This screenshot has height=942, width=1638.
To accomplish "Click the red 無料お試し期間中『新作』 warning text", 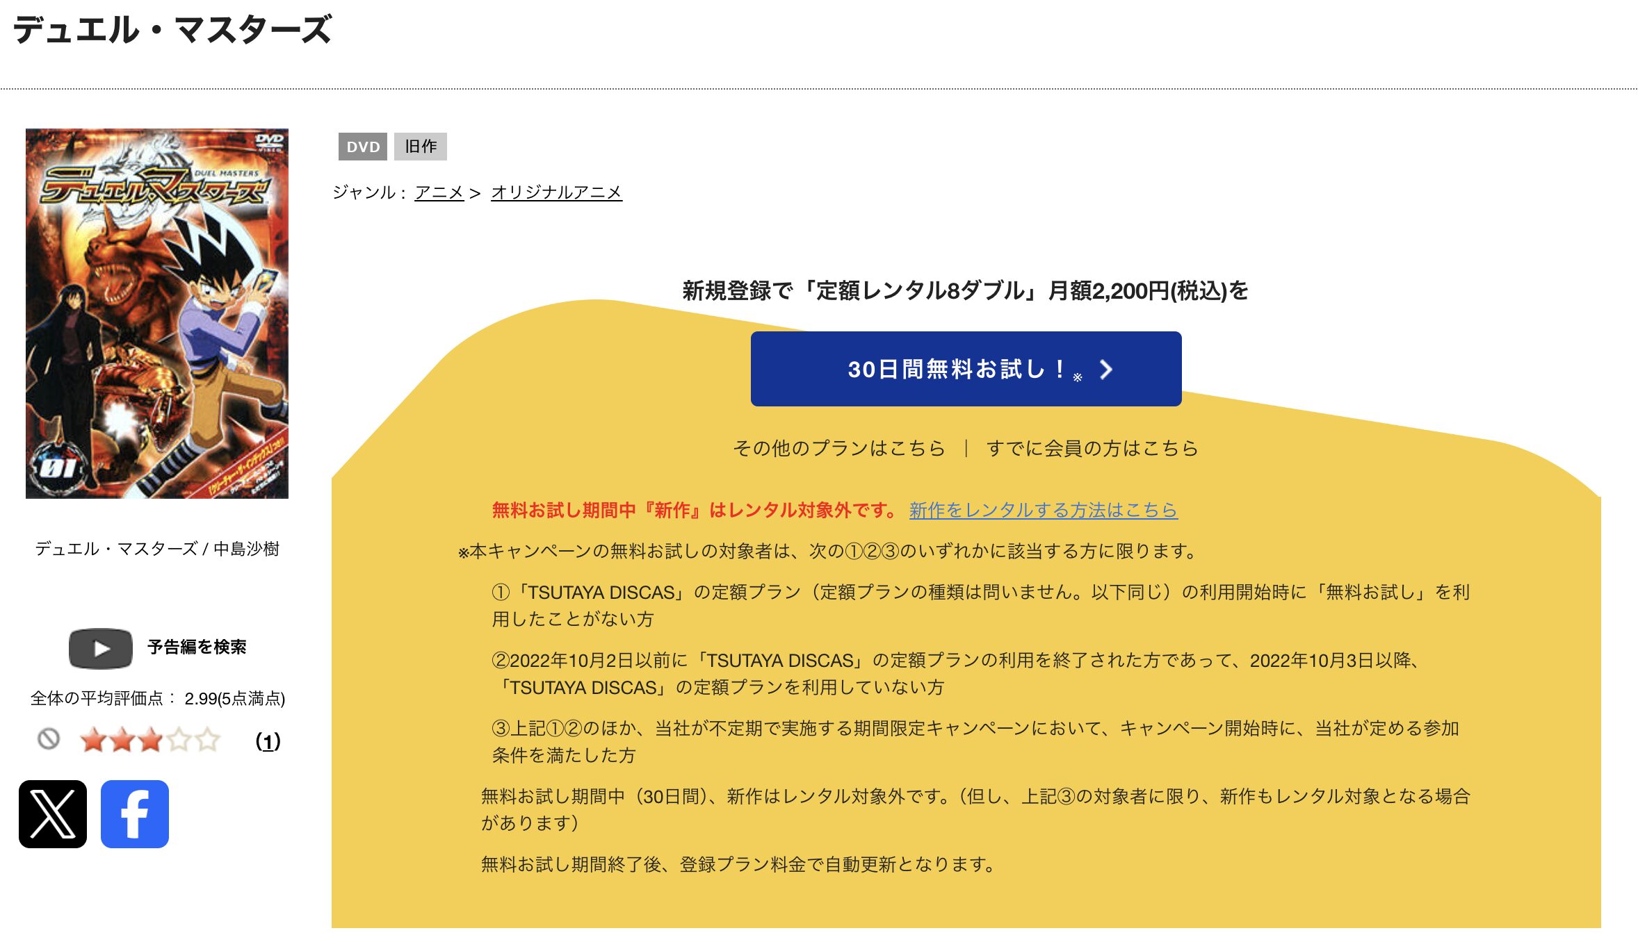I will click(696, 511).
